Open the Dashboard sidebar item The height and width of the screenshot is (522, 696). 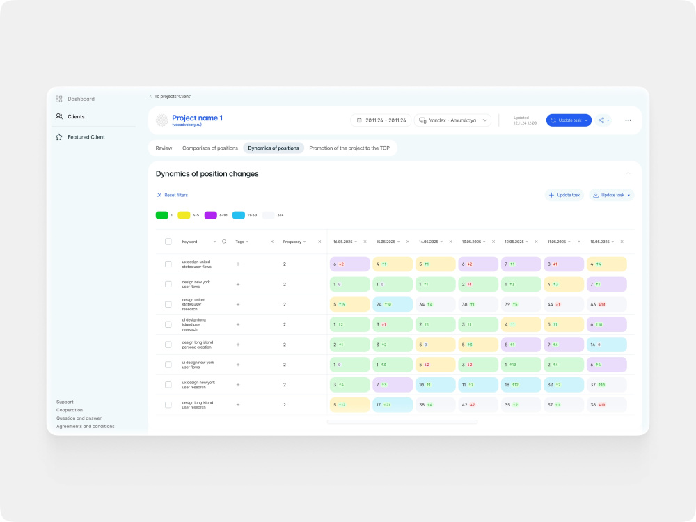pos(75,99)
